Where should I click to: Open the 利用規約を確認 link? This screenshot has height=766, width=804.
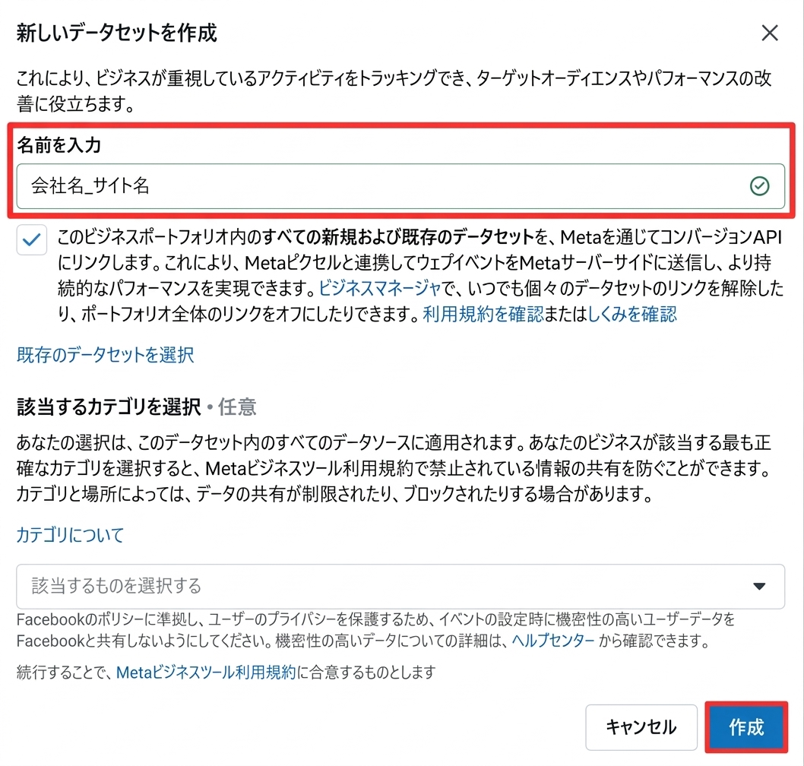coord(483,314)
